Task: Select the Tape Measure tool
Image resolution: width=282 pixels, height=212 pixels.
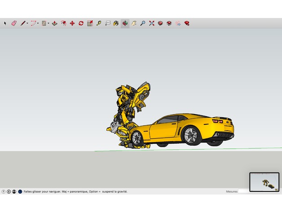Action: pos(99,23)
